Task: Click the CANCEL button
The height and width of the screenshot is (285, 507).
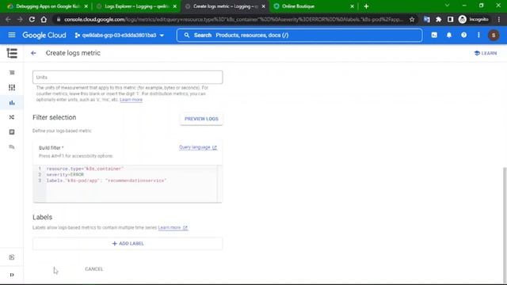Action: coord(93,269)
